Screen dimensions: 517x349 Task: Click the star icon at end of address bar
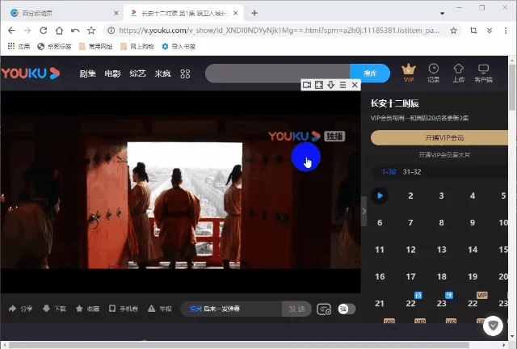pos(454,31)
